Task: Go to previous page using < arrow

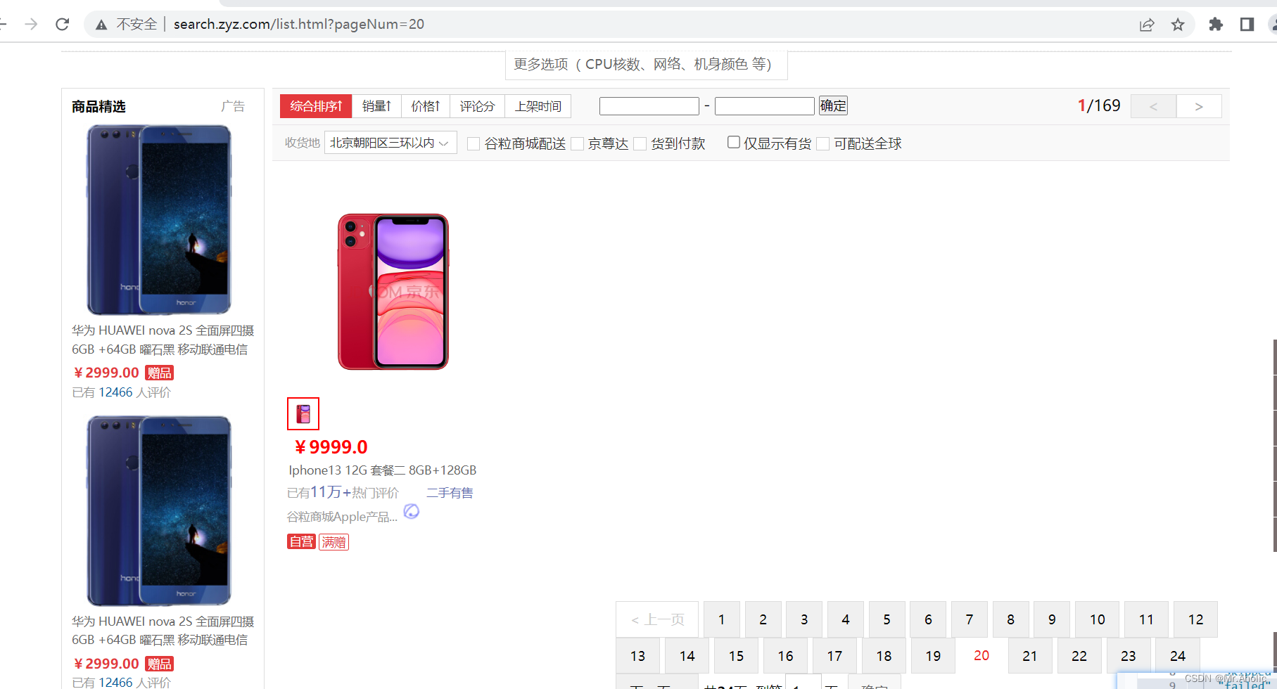Action: click(1153, 106)
